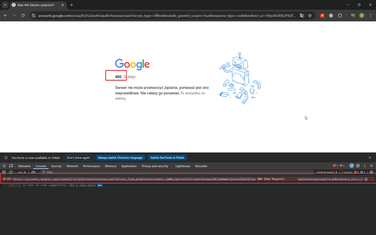Open the Recorder panel
376x235 pixels.
(201, 166)
